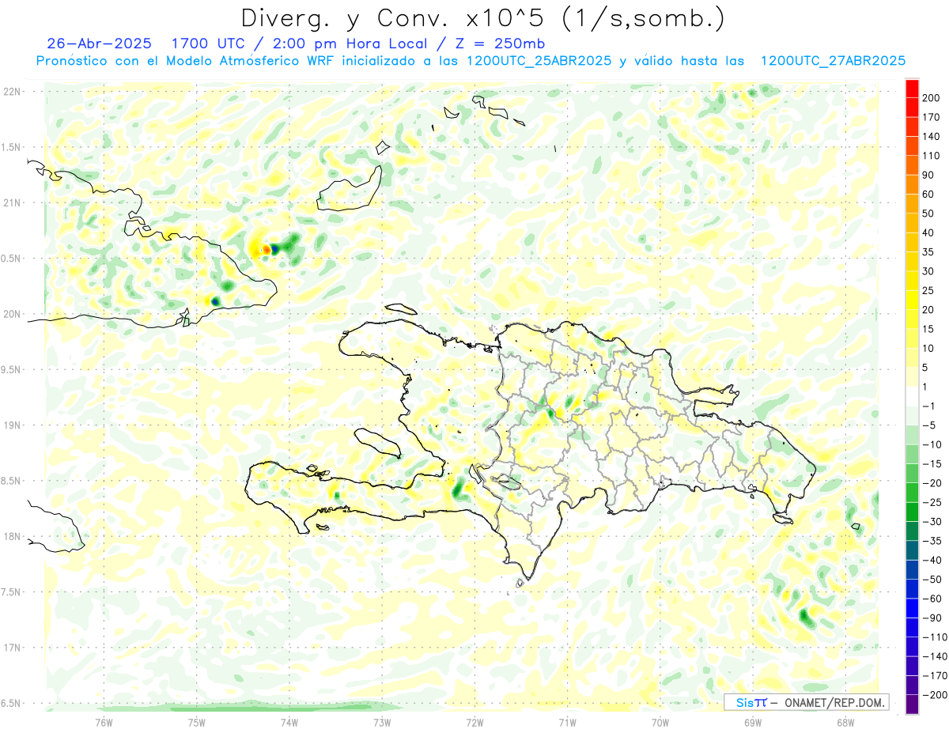949x733 pixels.
Task: Click the green color bar segment between -25 and -30
Action: [x=912, y=512]
